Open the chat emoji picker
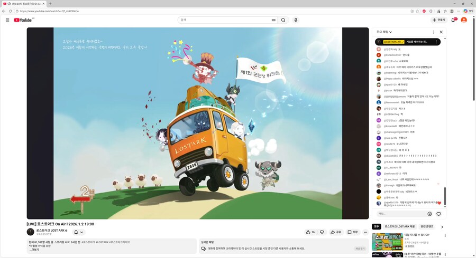476x258 pixels. pyautogui.click(x=429, y=214)
